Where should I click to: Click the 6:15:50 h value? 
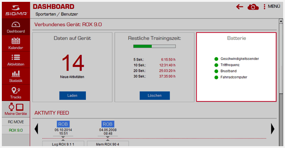pos(168,60)
